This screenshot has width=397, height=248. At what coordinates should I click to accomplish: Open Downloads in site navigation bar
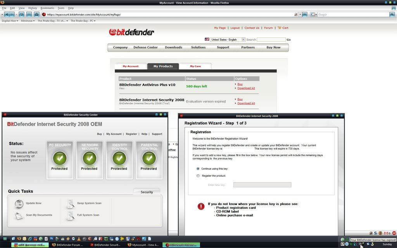pyautogui.click(x=173, y=47)
